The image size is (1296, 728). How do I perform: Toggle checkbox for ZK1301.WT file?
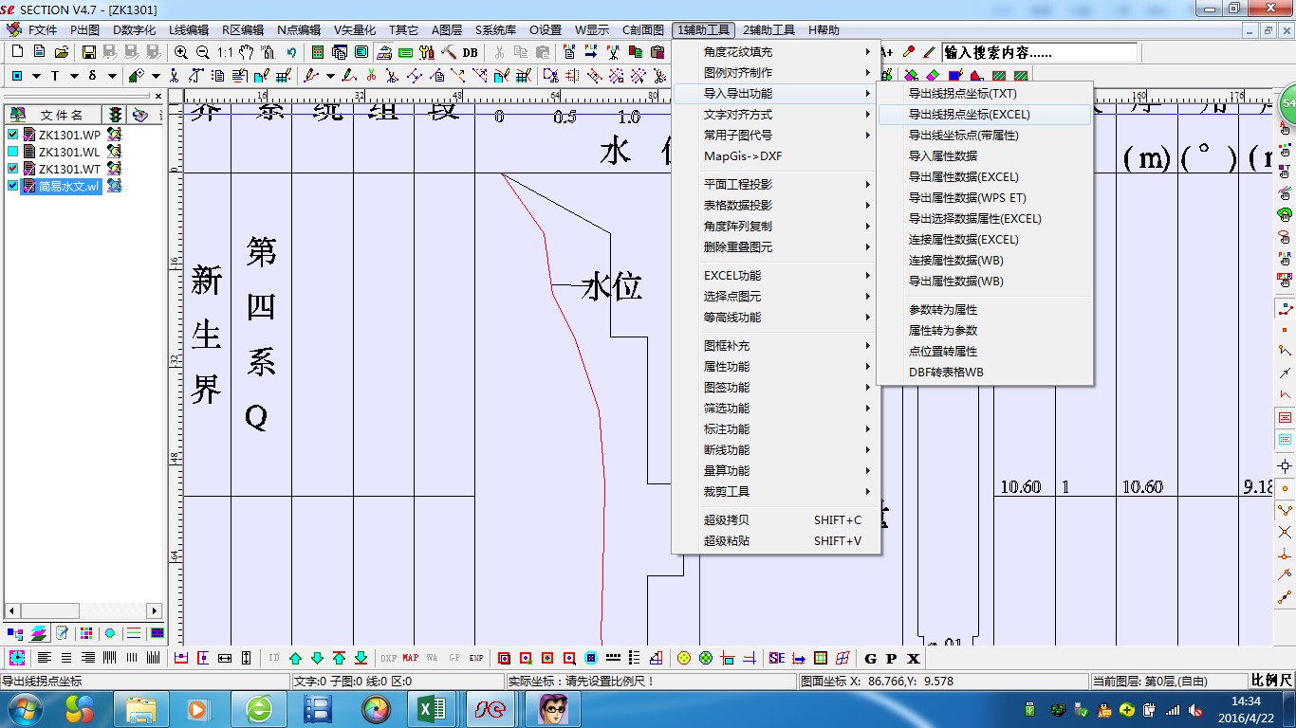13,169
